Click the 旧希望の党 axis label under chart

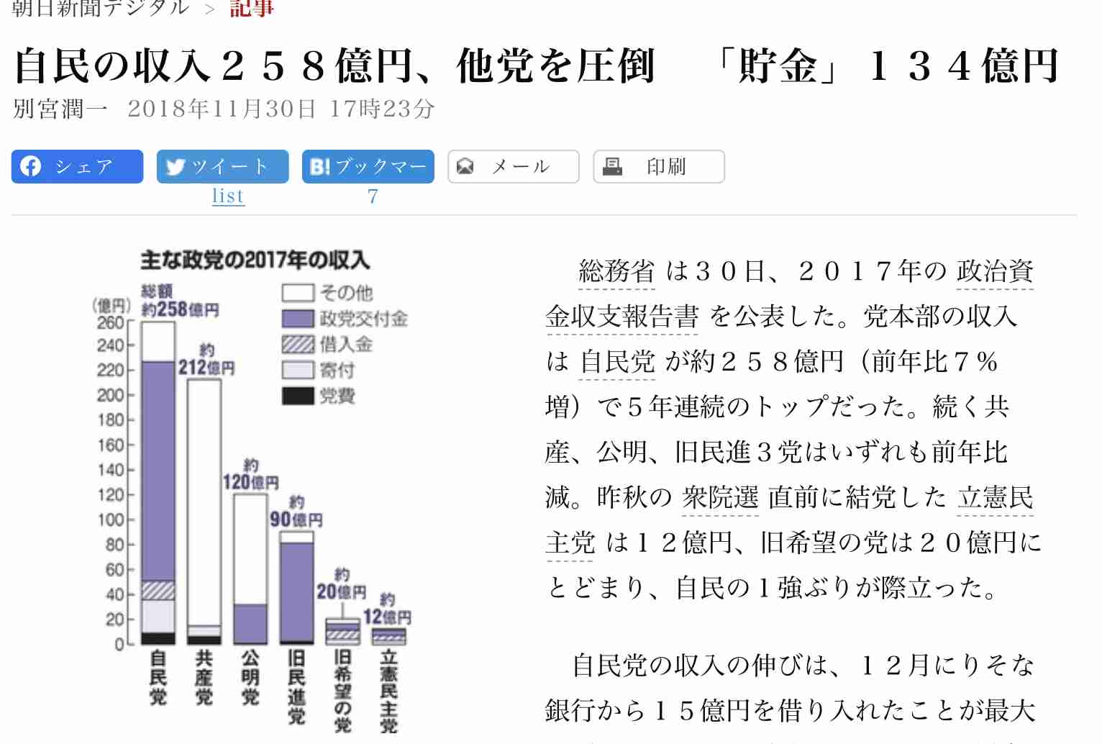click(342, 691)
